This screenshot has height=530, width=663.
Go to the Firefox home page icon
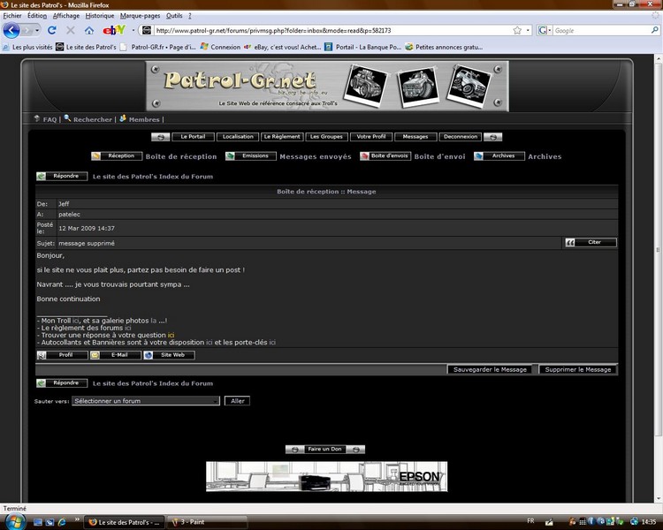point(88,30)
